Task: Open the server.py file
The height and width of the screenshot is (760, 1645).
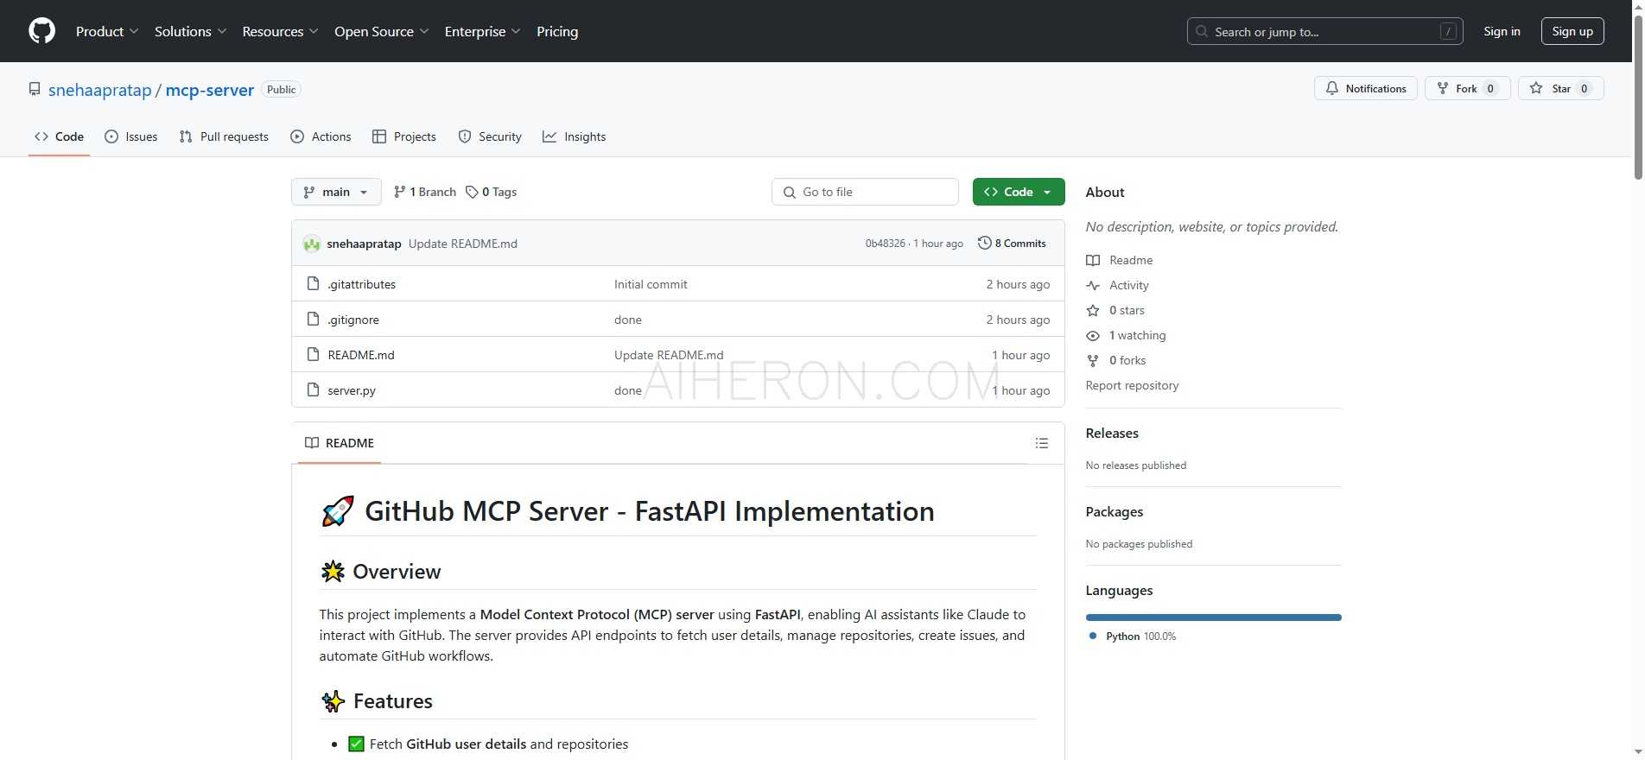Action: coord(352,390)
